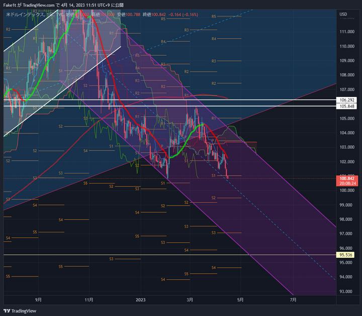Click the TradingView.com text in the header
This screenshot has width=362, height=316.
(x=38, y=5)
